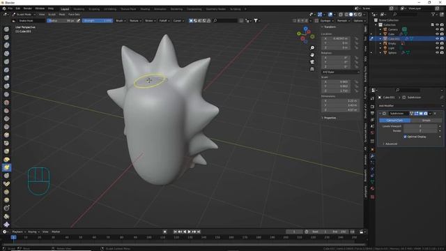Image resolution: width=446 pixels, height=251 pixels.
Task: Toggle camera view icon in the viewport
Action: tap(312, 62)
